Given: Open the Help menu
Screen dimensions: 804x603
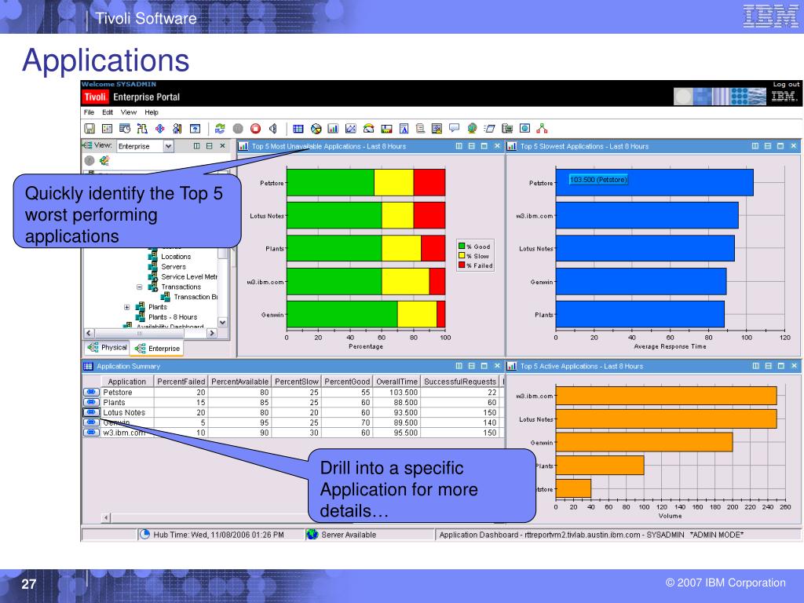Looking at the screenshot, I should click(x=152, y=112).
